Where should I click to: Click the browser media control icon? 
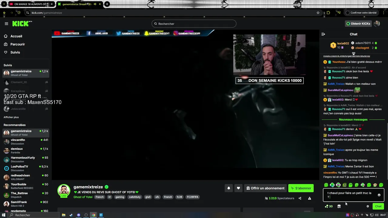click(339, 13)
